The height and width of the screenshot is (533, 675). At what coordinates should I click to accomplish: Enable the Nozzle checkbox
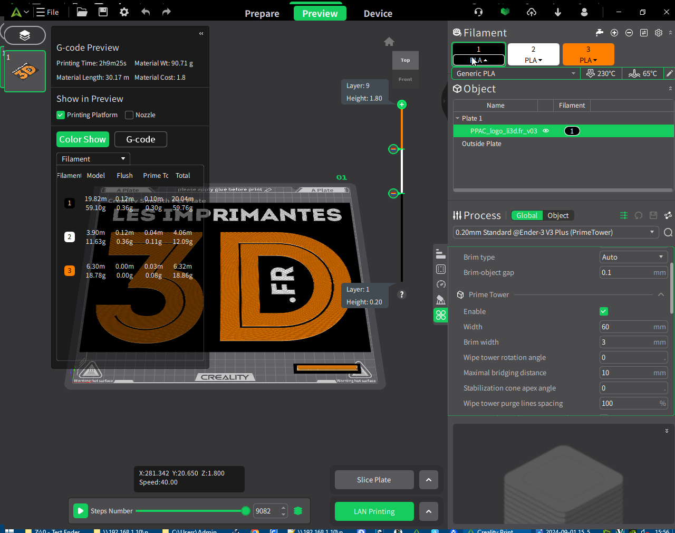(x=129, y=115)
